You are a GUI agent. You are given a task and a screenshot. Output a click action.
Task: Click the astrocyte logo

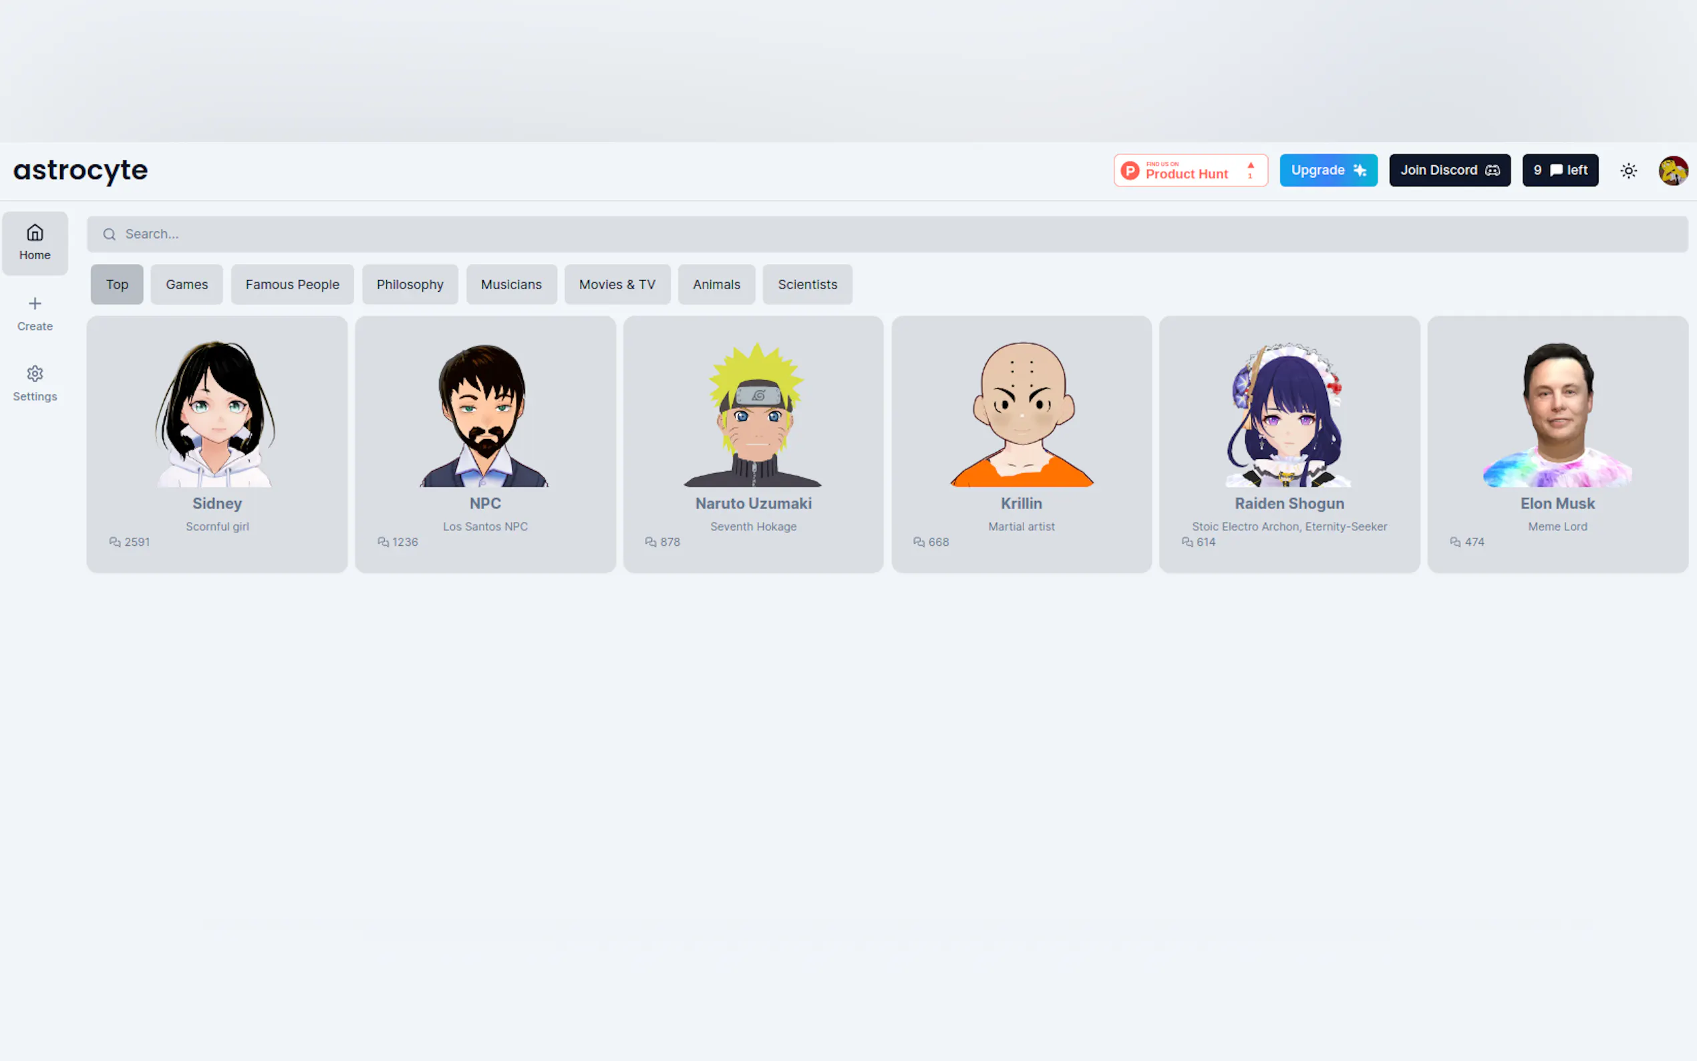(81, 170)
